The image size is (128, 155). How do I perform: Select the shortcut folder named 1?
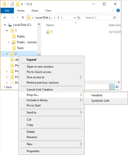pyautogui.click(x=49, y=32)
